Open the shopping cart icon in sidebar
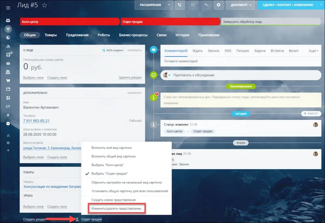The width and height of the screenshot is (325, 223). tap(8, 80)
